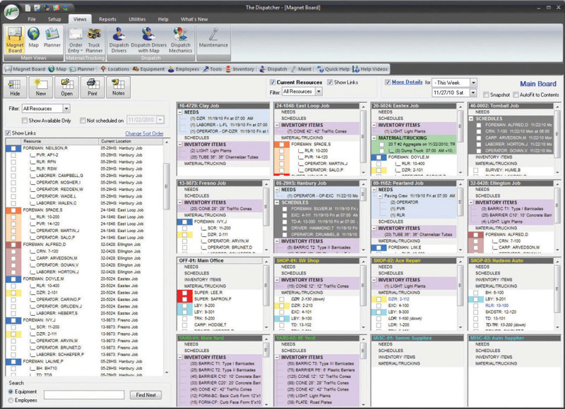Screen dimensions: 565x409
Task: Enable the Show Available Only checkbox
Action: click(25, 121)
